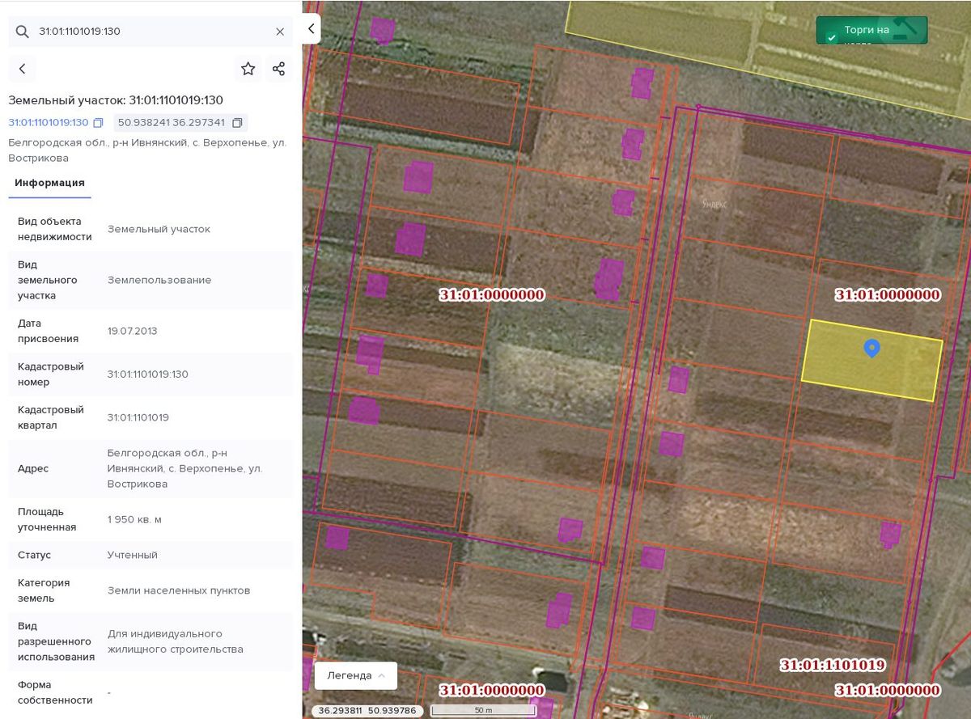Screen dimensions: 971x719
Task: Click the "Площадь уточненная" row label
Action: pyautogui.click(x=47, y=519)
